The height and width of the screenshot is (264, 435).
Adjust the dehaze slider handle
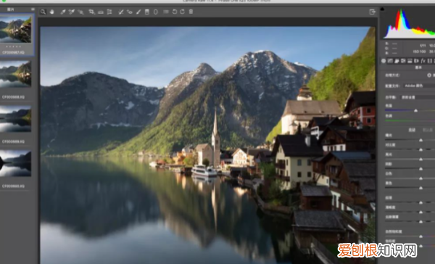tap(420, 221)
